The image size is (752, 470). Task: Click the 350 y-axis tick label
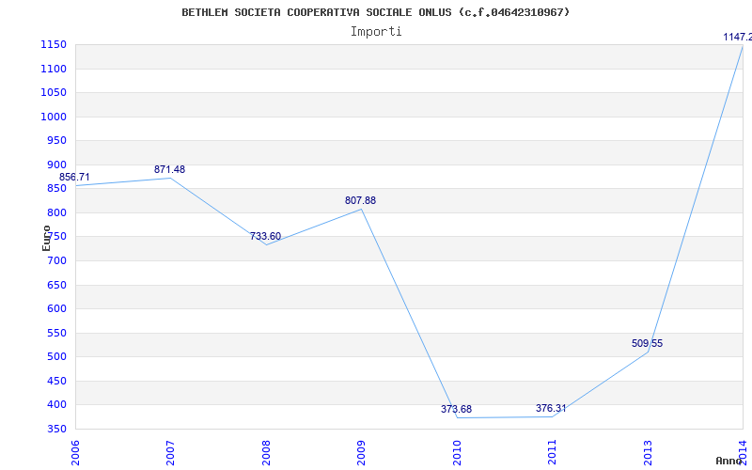[x=56, y=429]
